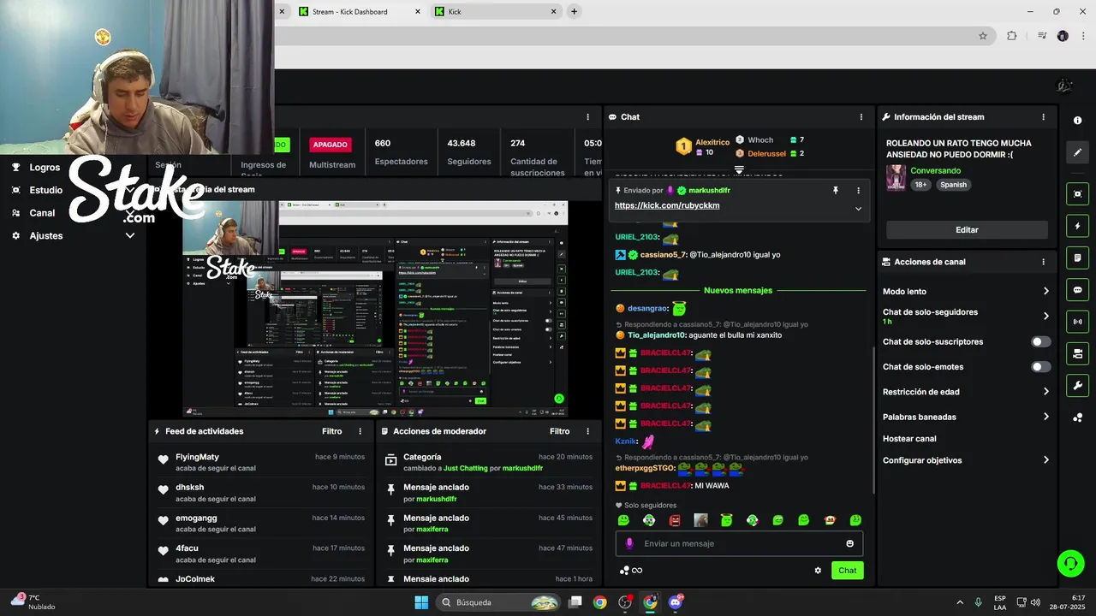Bookmark page with the star icon
The height and width of the screenshot is (616, 1096).
[983, 36]
